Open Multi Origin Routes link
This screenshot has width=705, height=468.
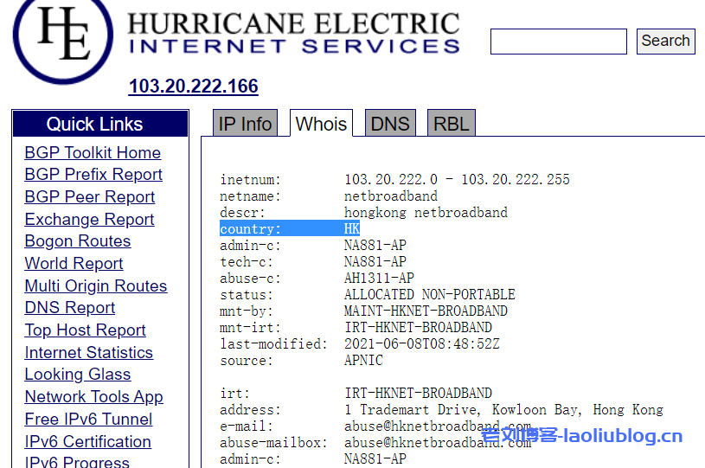coord(96,286)
